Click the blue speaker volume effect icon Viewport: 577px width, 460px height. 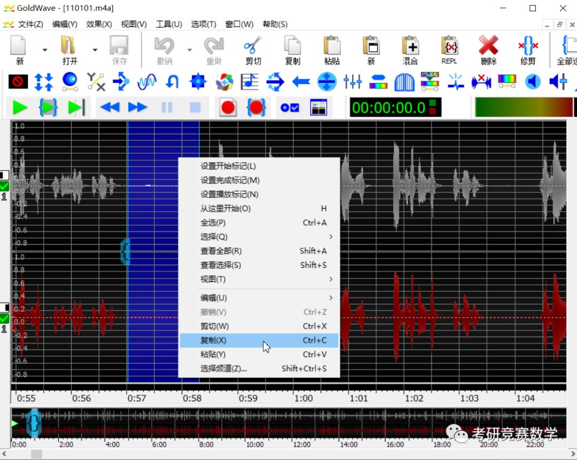[533, 81]
